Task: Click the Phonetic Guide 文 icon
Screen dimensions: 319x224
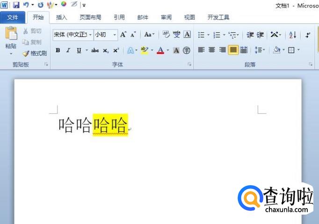Action: pyautogui.click(x=177, y=34)
